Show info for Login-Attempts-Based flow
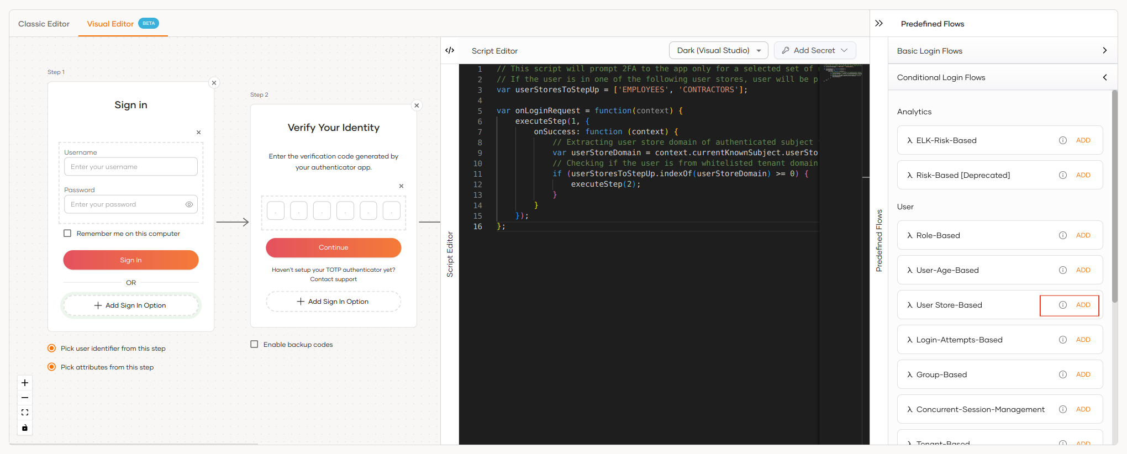 coord(1063,340)
